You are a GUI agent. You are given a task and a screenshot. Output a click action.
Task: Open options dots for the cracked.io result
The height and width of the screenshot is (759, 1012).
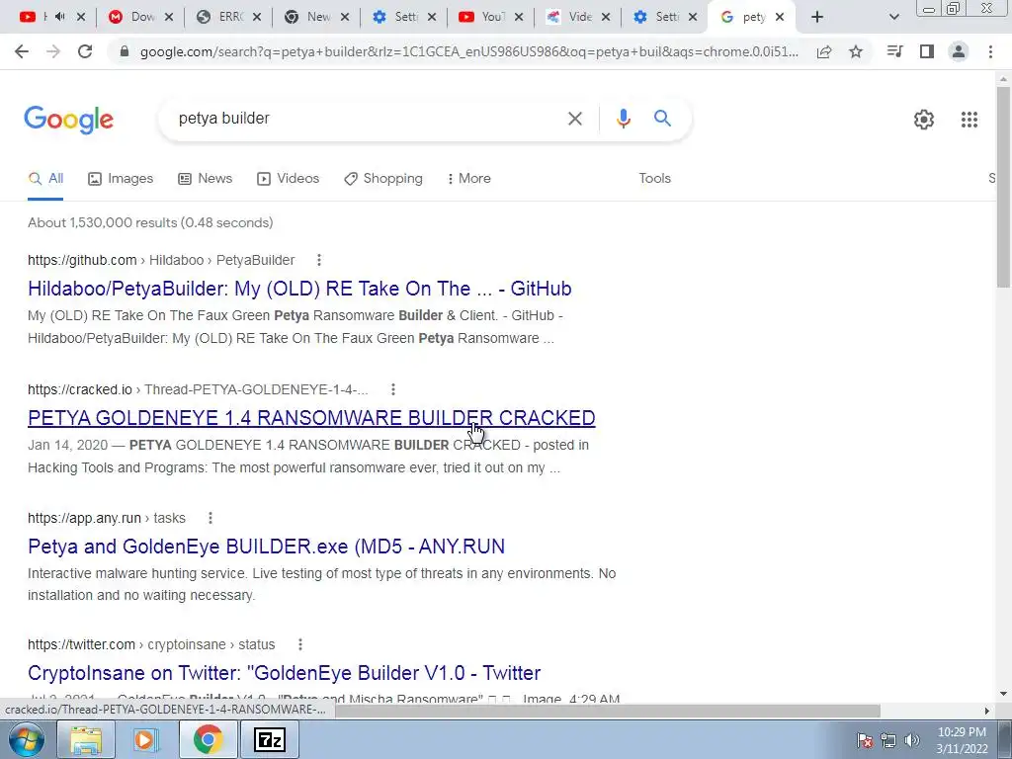click(x=393, y=389)
